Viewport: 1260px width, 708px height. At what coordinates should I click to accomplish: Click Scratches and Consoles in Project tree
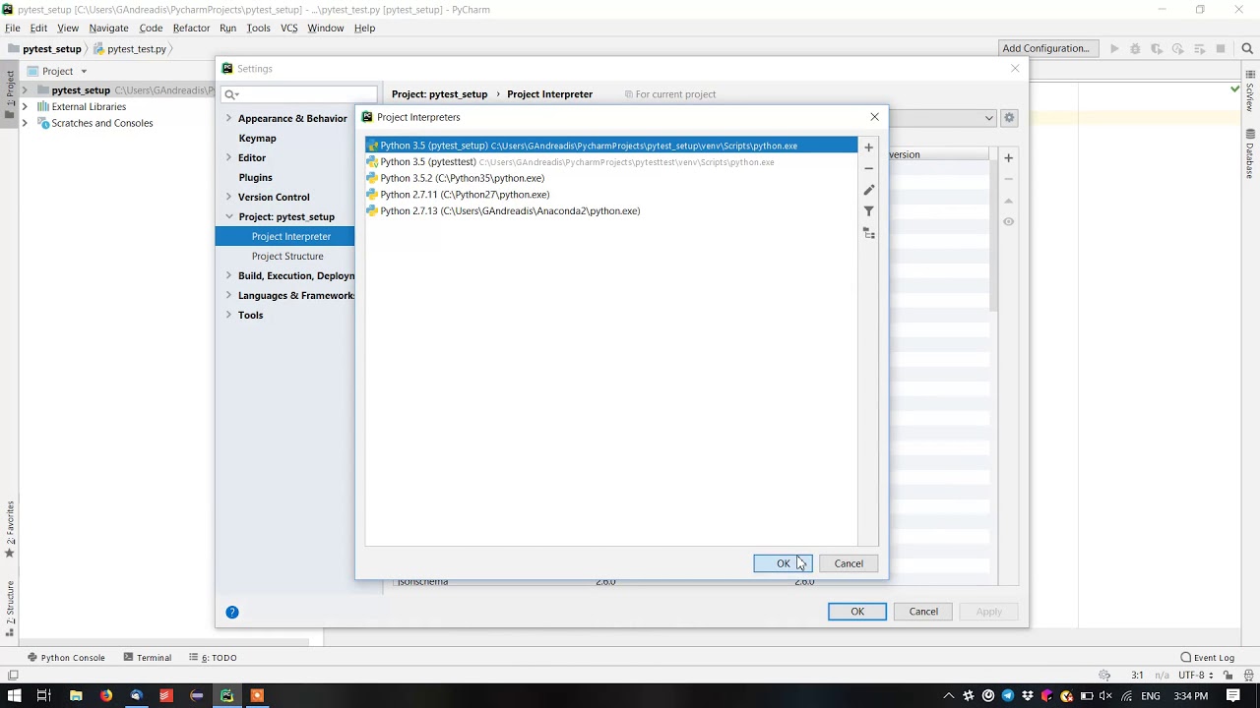click(x=101, y=123)
